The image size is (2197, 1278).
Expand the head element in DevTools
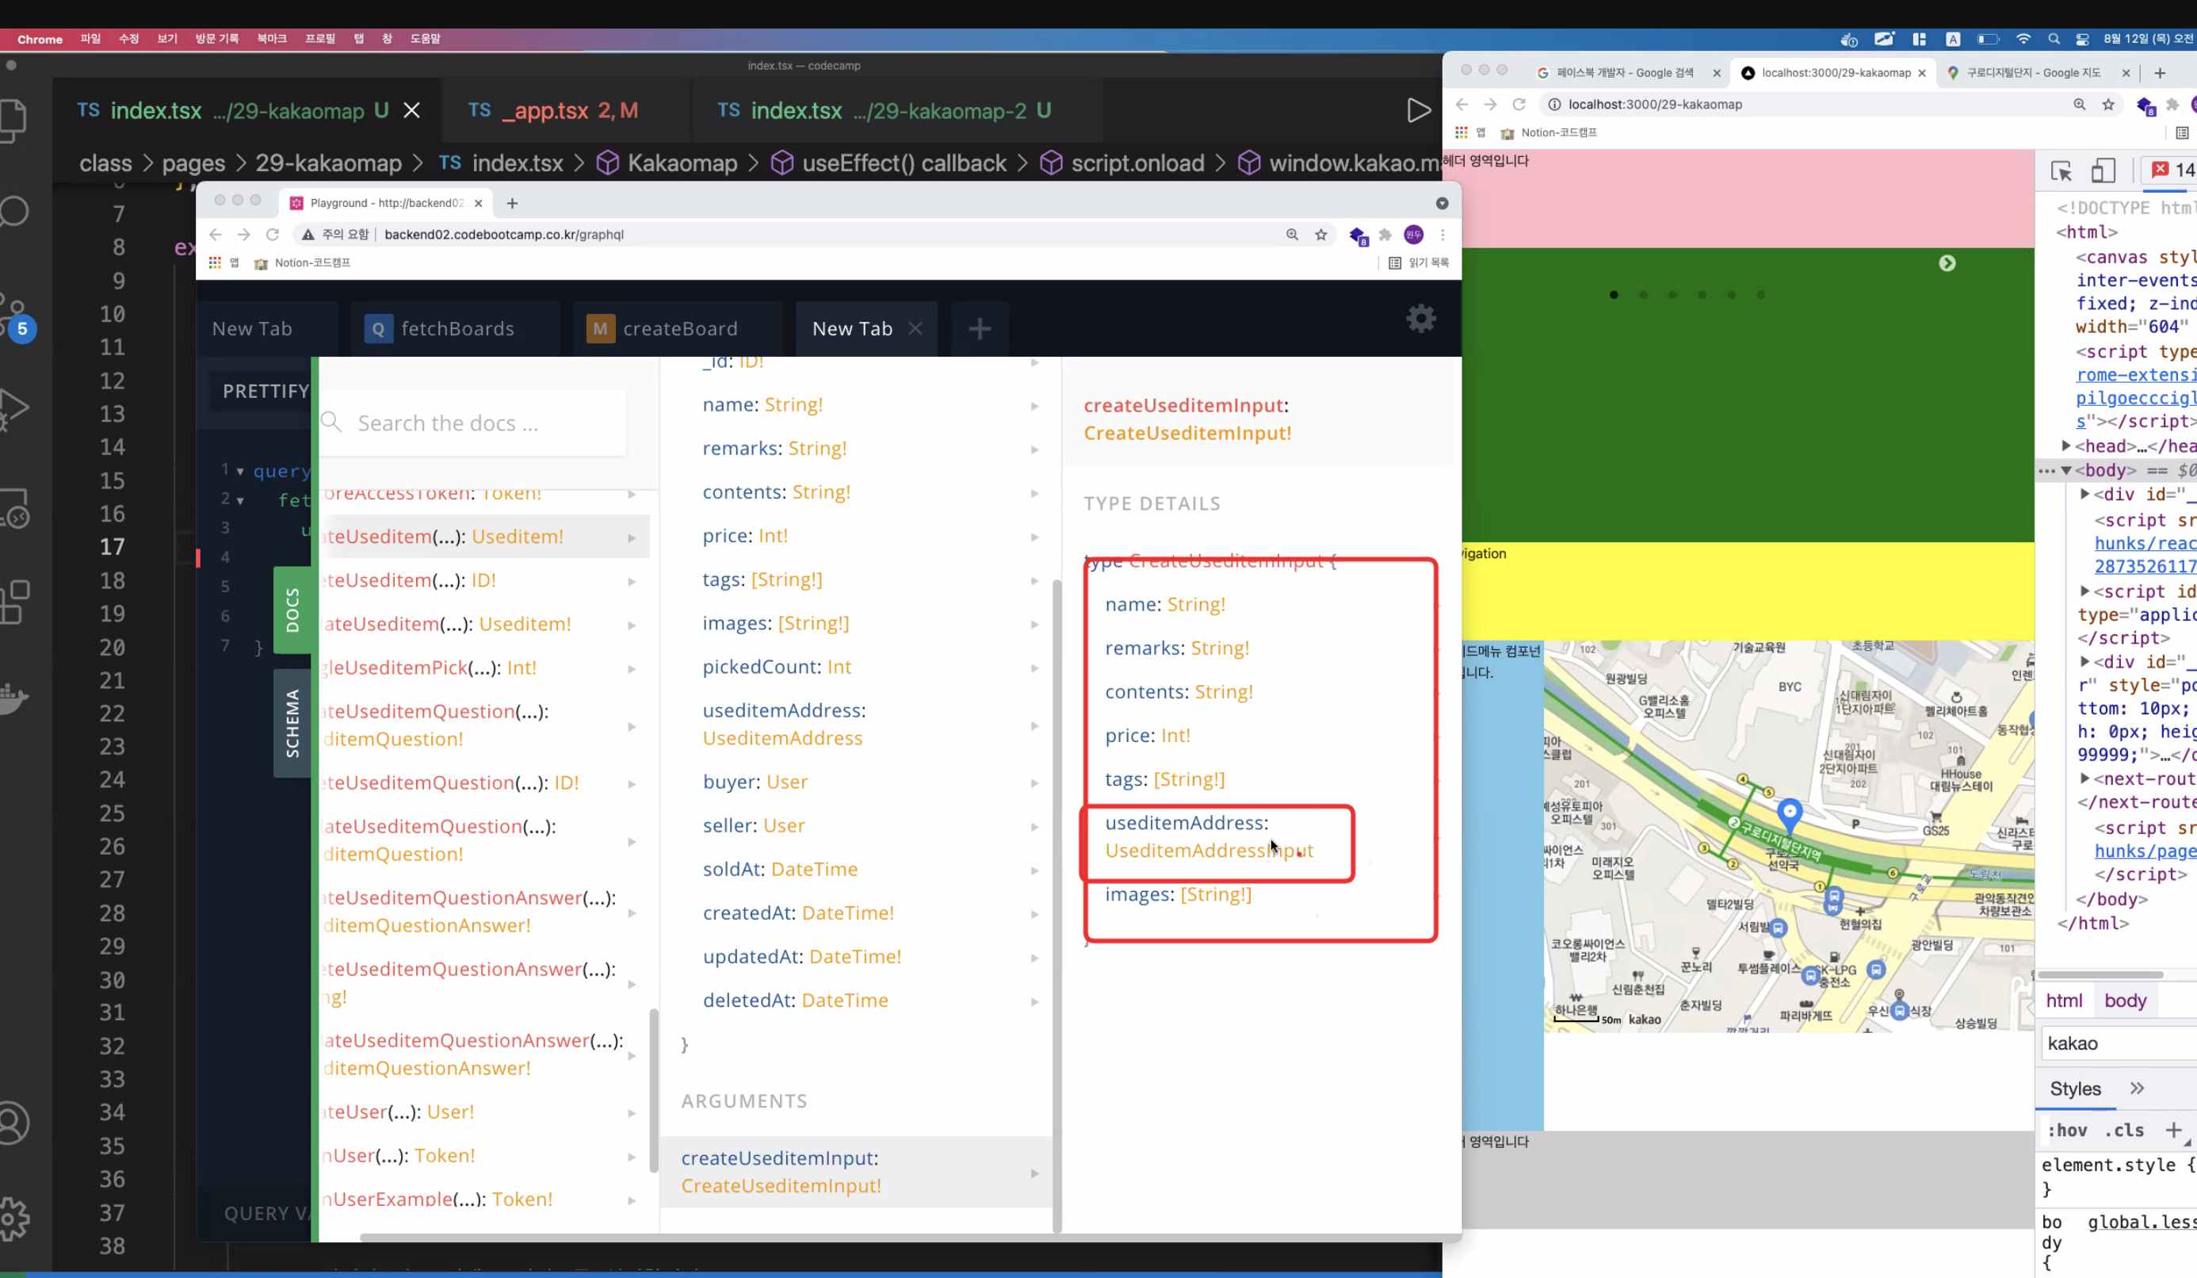click(x=2065, y=446)
